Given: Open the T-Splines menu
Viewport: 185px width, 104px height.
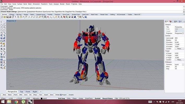Looking at the screenshot, I should coord(74,4).
